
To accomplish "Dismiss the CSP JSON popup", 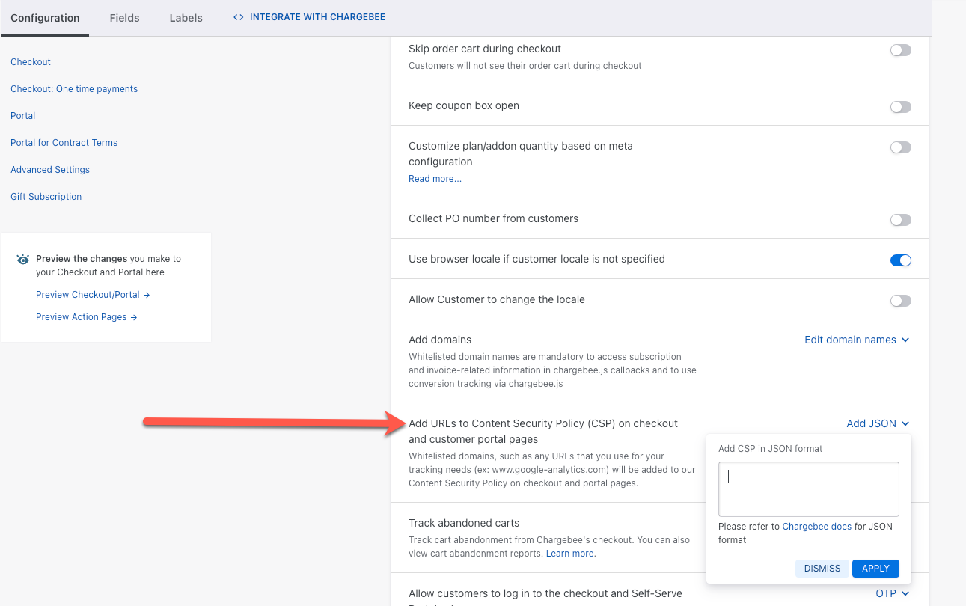I will click(822, 569).
